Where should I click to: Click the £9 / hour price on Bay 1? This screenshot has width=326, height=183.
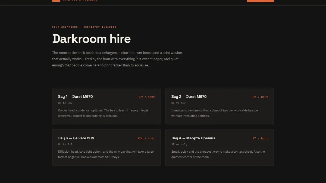point(147,97)
